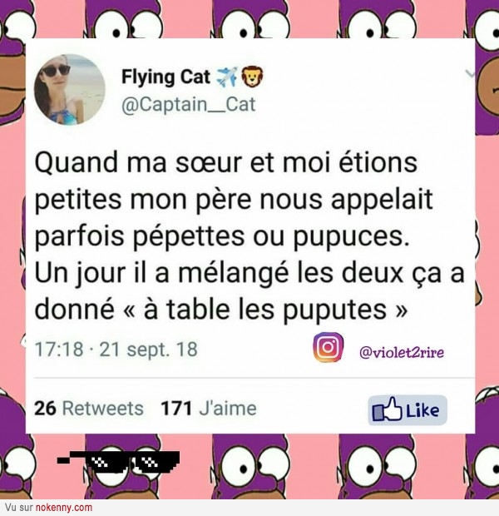View the 171 J'aime list
499x516 pixels.
point(209,409)
